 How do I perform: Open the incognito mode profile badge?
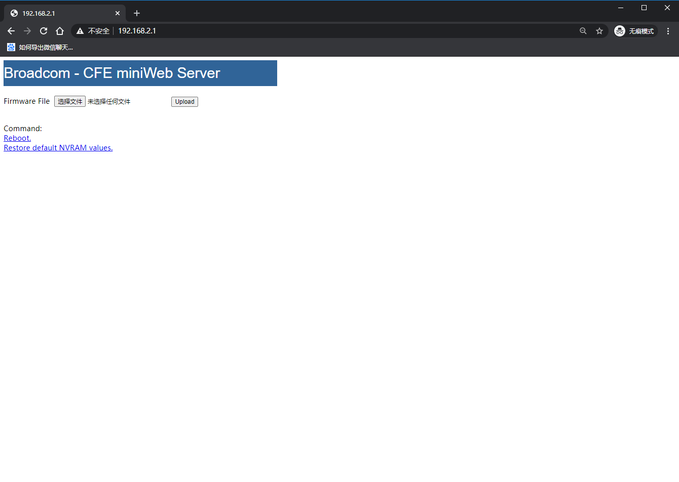pyautogui.click(x=635, y=31)
